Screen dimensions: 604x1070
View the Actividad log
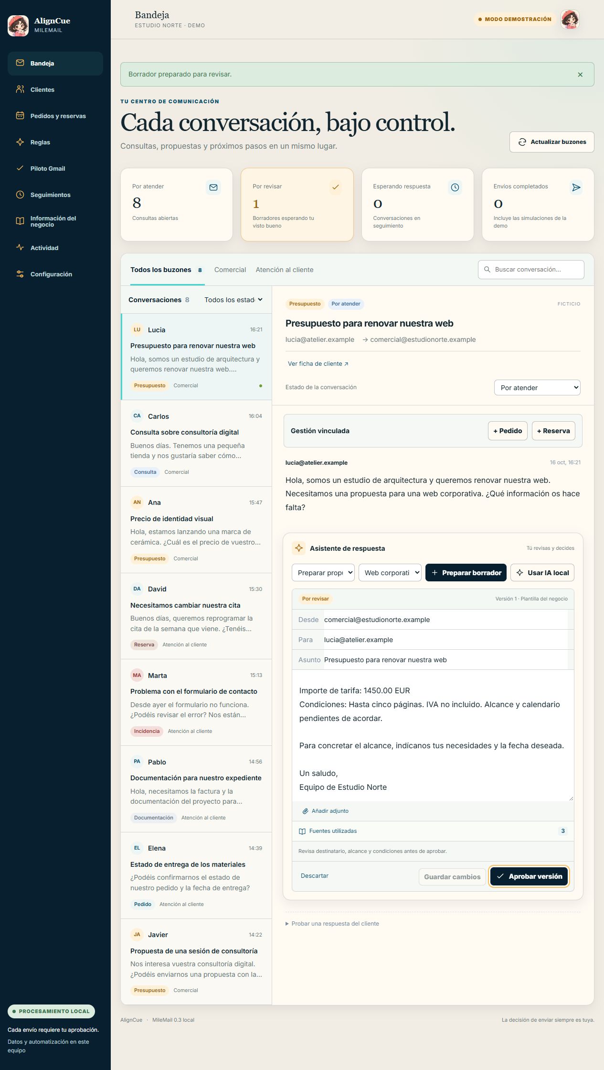[55, 248]
